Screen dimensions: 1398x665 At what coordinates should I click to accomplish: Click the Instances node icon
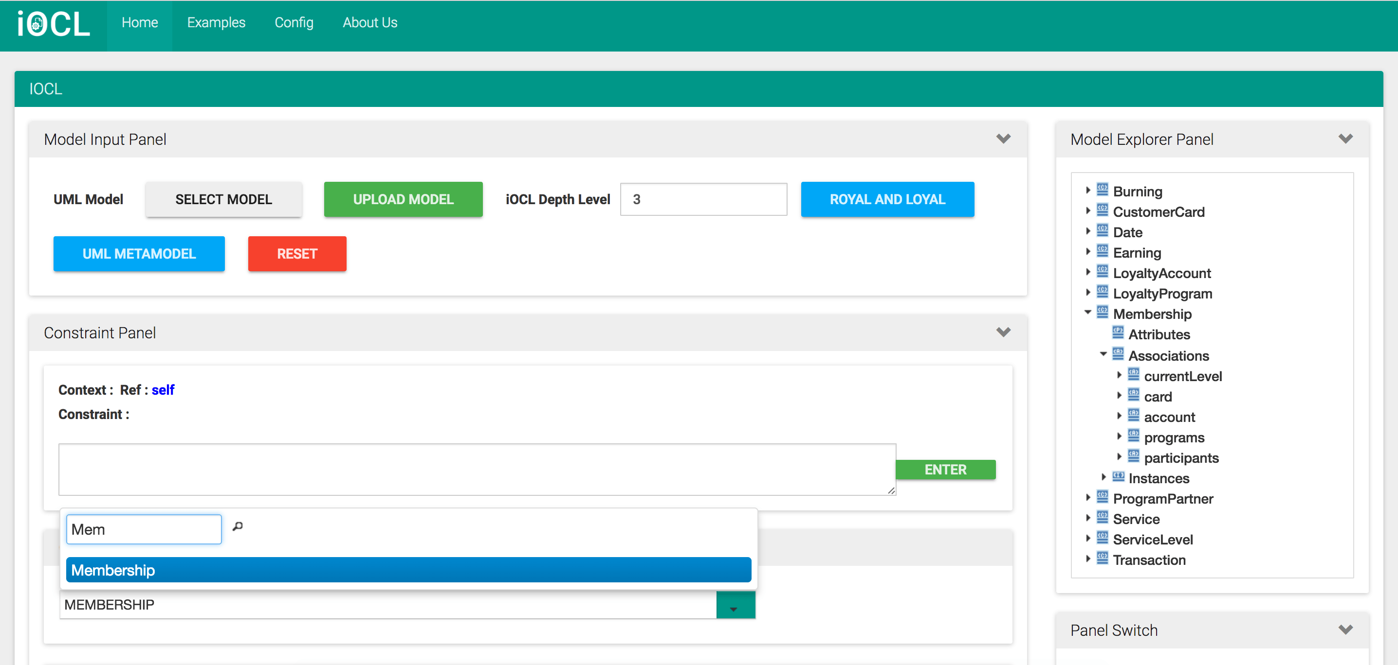[x=1118, y=477]
